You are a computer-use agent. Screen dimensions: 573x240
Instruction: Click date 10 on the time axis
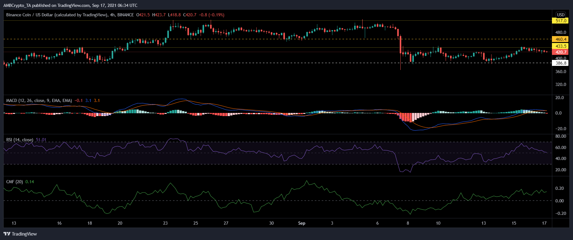(x=438, y=223)
